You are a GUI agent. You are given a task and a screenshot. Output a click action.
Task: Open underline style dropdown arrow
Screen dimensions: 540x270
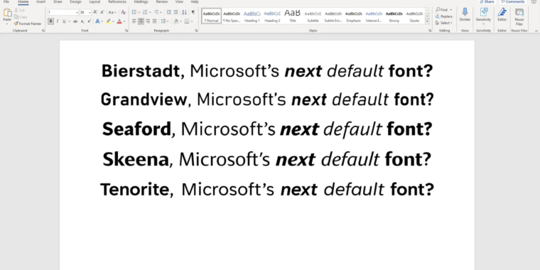click(x=69, y=21)
